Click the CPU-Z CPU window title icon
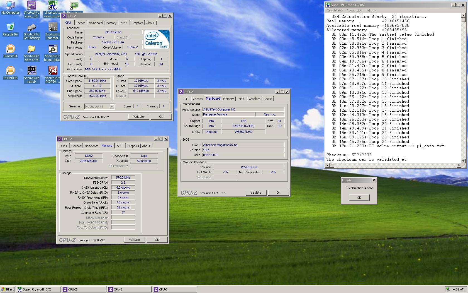468x293 pixels. pyautogui.click(x=64, y=16)
